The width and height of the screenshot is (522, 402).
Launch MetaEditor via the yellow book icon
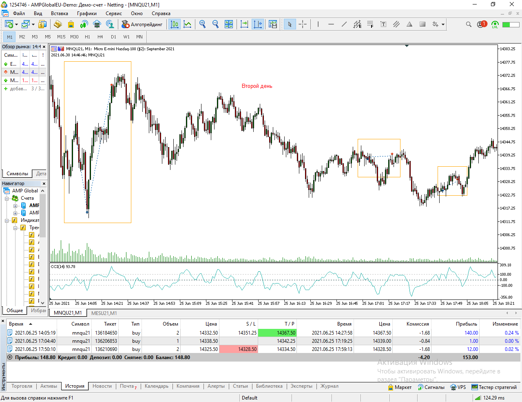pos(58,25)
